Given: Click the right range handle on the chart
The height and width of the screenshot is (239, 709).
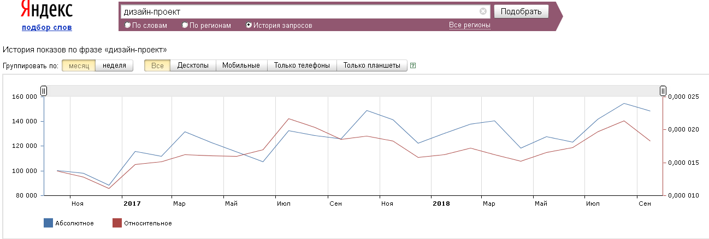Looking at the screenshot, I should coord(663,91).
